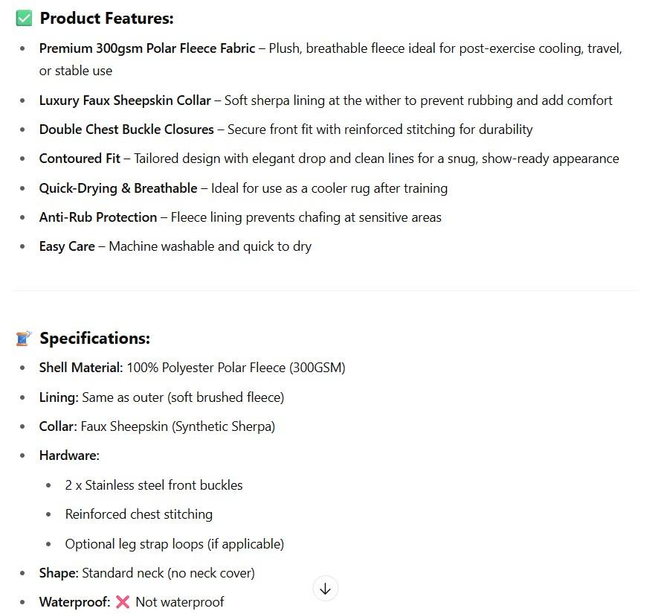Click the "Anti-Rub Protection" bold label

coord(98,217)
